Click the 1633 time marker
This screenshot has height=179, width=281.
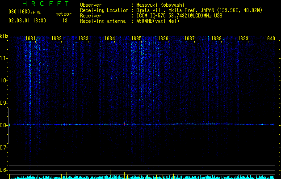(x=84, y=38)
